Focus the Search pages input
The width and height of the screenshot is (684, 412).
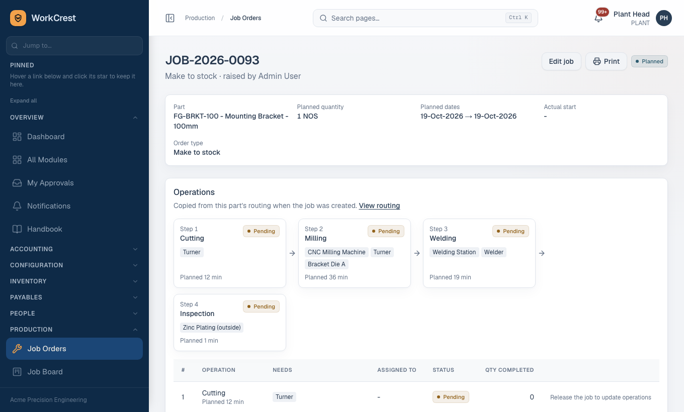tap(425, 18)
